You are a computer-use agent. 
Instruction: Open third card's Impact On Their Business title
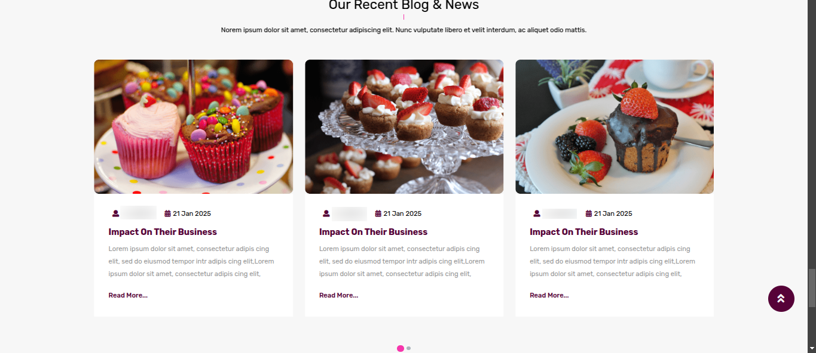click(583, 232)
